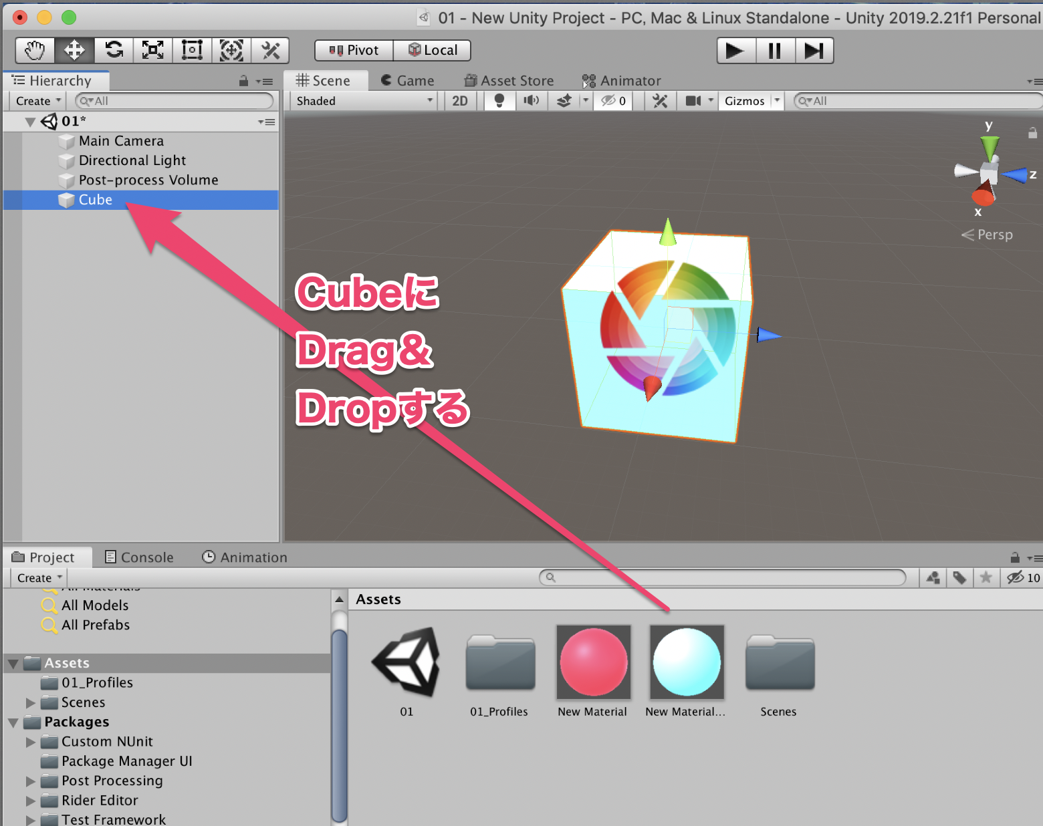The image size is (1043, 826).
Task: Toggle Local/Global handle rotation
Action: click(433, 50)
